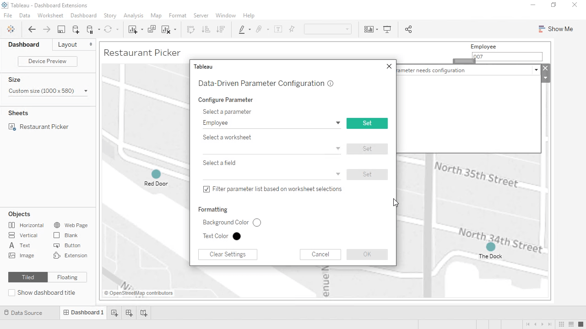Click the Duplicate worksheet toolbar icon
Image resolution: width=586 pixels, height=329 pixels.
[x=152, y=29]
